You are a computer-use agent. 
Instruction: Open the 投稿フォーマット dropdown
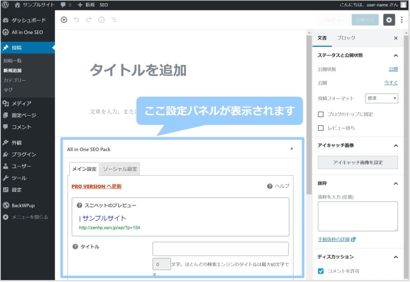382,98
